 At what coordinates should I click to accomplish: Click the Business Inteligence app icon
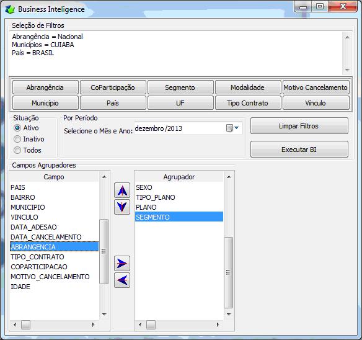tap(10, 9)
